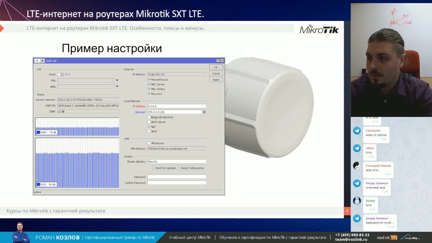This screenshot has height=243, width=432.
Task: Click the Reset Configuration button
Action: [x=192, y=168]
